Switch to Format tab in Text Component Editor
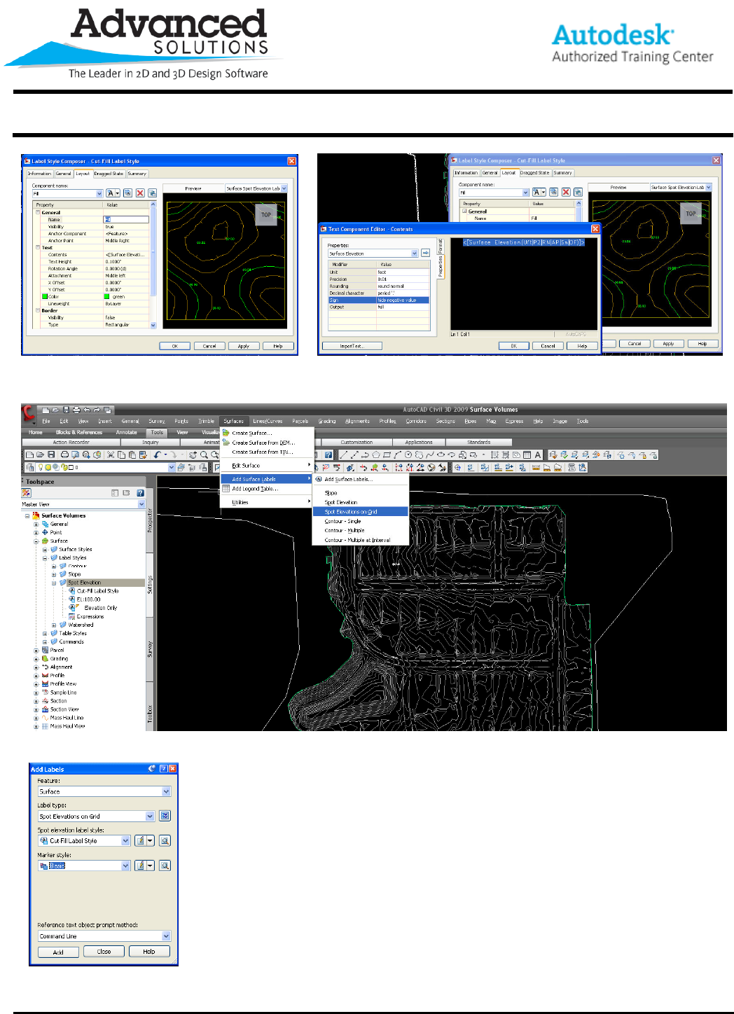The width and height of the screenshot is (734, 1014). (x=441, y=246)
